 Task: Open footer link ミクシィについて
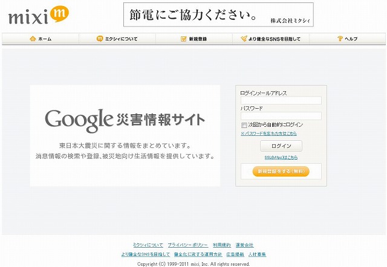[148, 245]
